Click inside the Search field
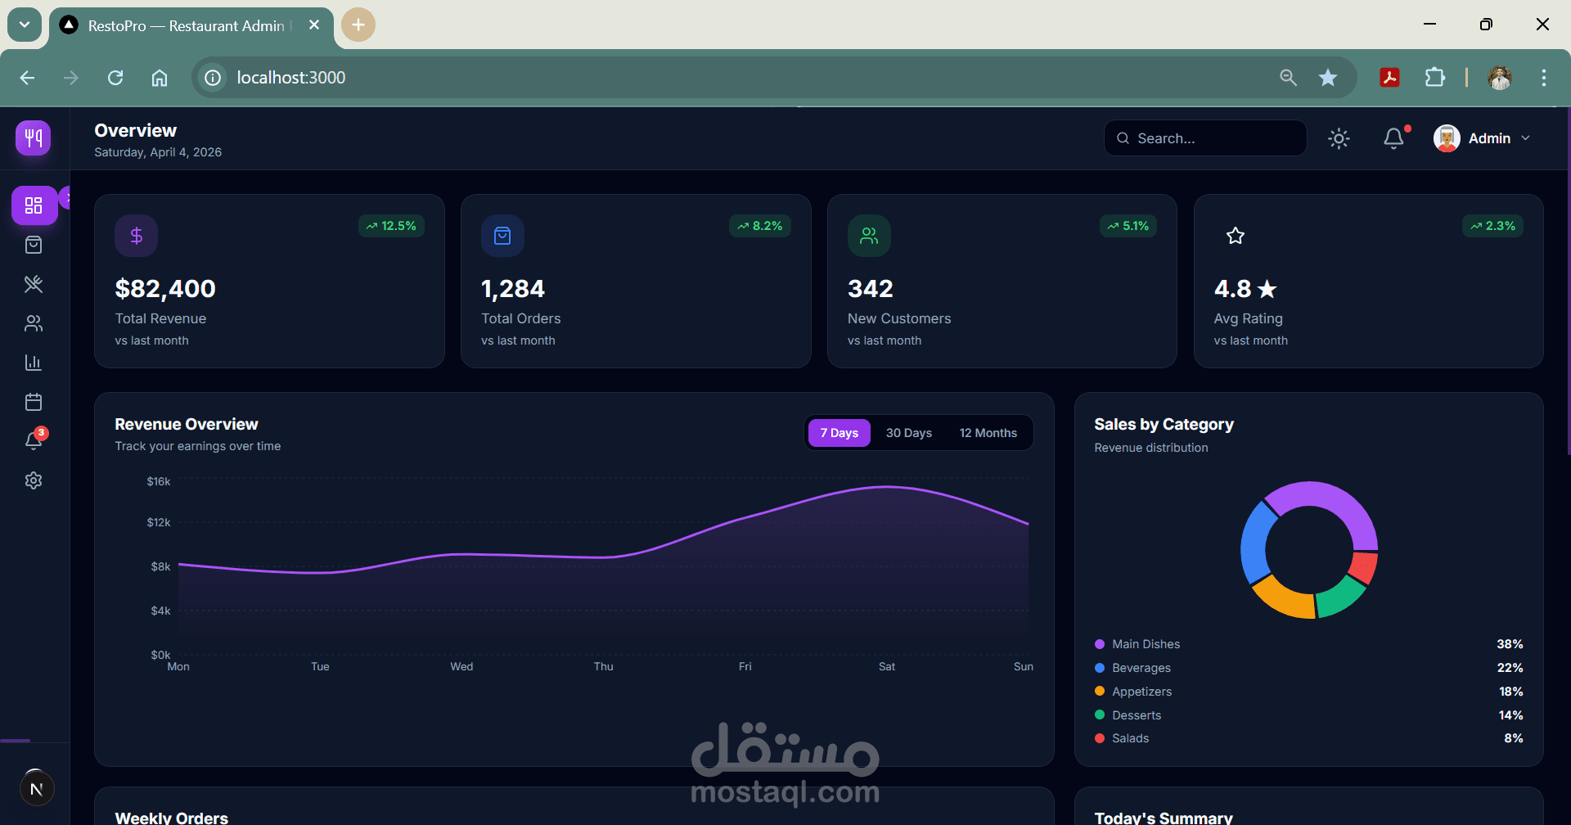Image resolution: width=1571 pixels, height=825 pixels. [1205, 138]
